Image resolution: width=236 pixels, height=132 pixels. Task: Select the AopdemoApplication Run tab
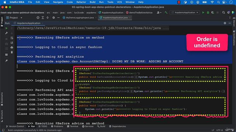pyautogui.click(x=29, y=23)
